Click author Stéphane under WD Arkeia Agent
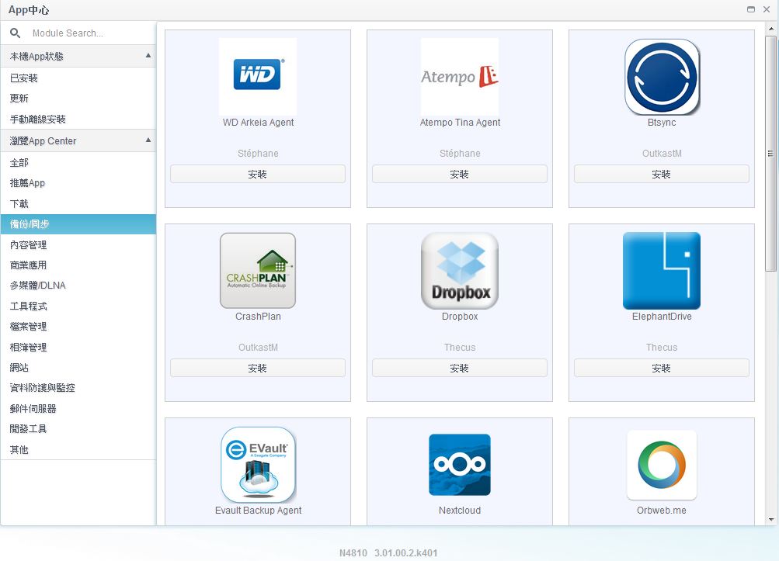 point(258,154)
